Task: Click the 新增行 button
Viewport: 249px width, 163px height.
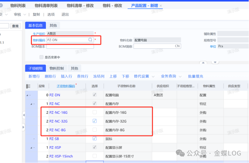Action: coord(34,77)
